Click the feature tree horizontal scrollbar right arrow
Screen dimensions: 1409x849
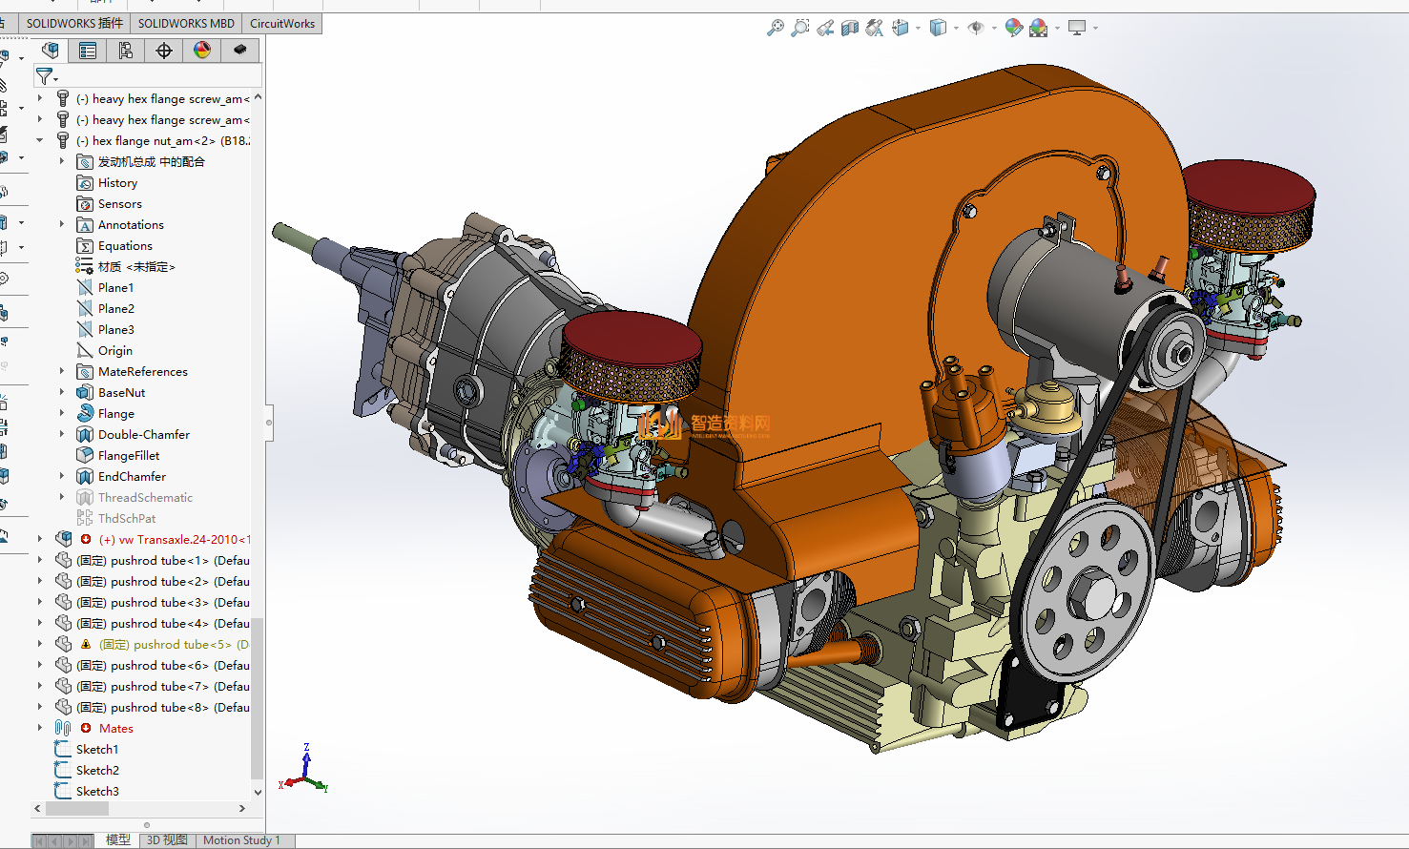click(242, 808)
